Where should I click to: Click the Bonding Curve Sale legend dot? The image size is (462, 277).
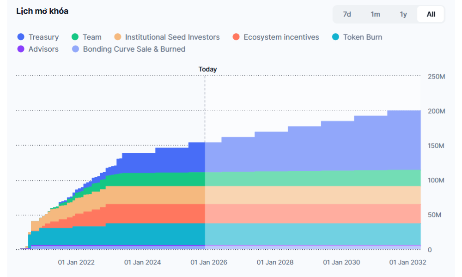coord(75,49)
